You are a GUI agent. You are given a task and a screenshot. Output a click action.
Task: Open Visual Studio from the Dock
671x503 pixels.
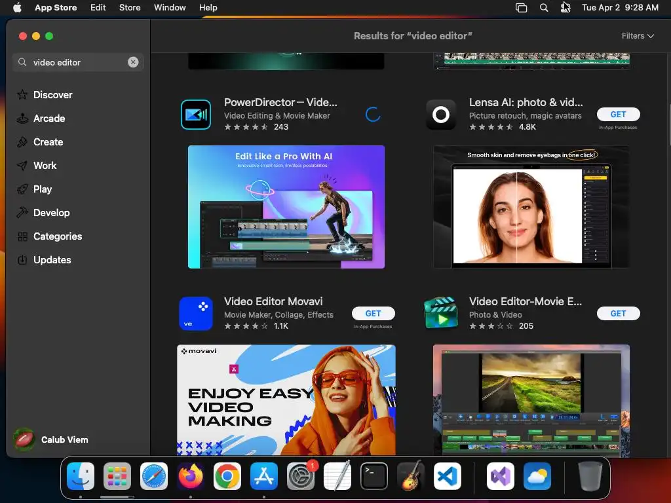501,476
